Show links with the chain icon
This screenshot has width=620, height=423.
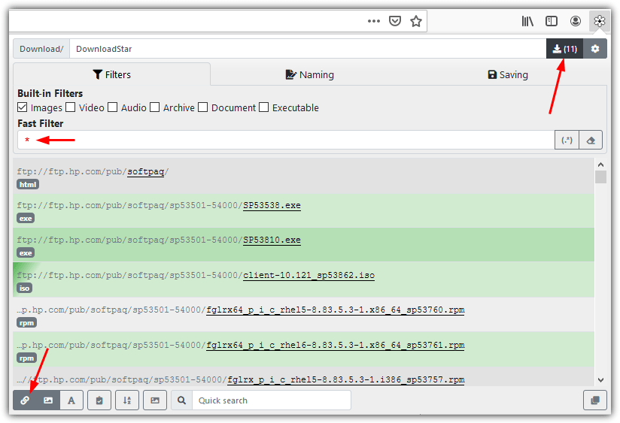tap(24, 400)
